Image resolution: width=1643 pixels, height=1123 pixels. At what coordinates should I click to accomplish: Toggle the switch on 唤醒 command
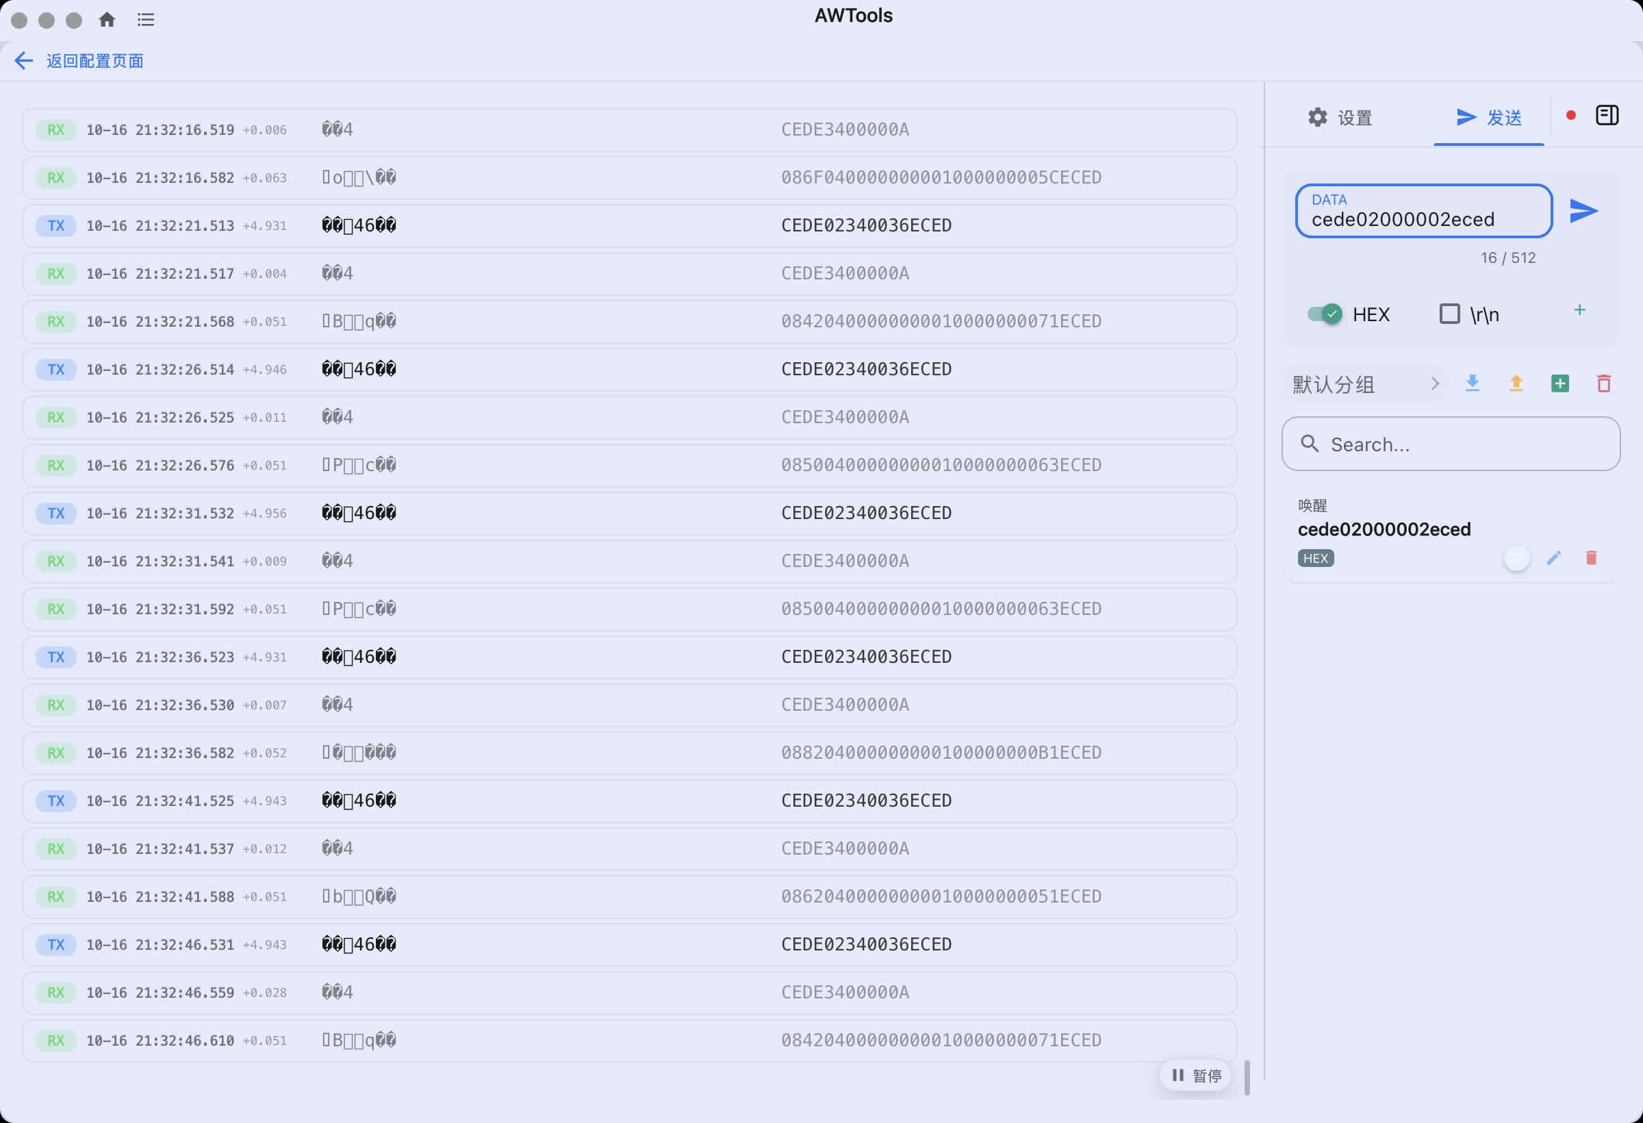click(x=1516, y=559)
